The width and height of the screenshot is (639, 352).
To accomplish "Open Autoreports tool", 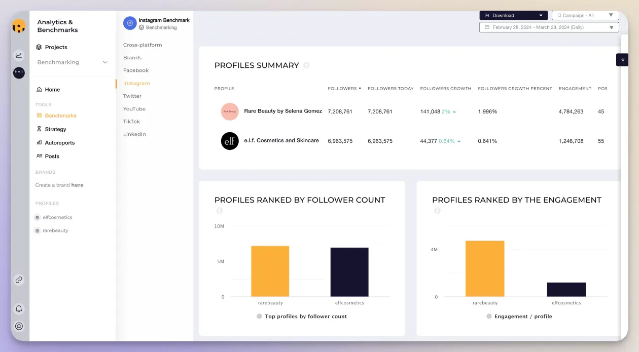I will tap(55, 143).
